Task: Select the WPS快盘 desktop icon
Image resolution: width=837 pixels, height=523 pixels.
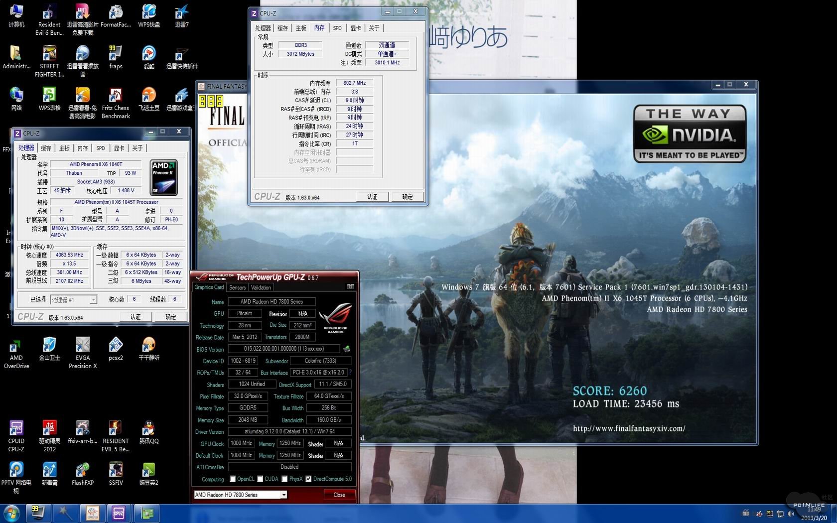Action: pos(149,16)
